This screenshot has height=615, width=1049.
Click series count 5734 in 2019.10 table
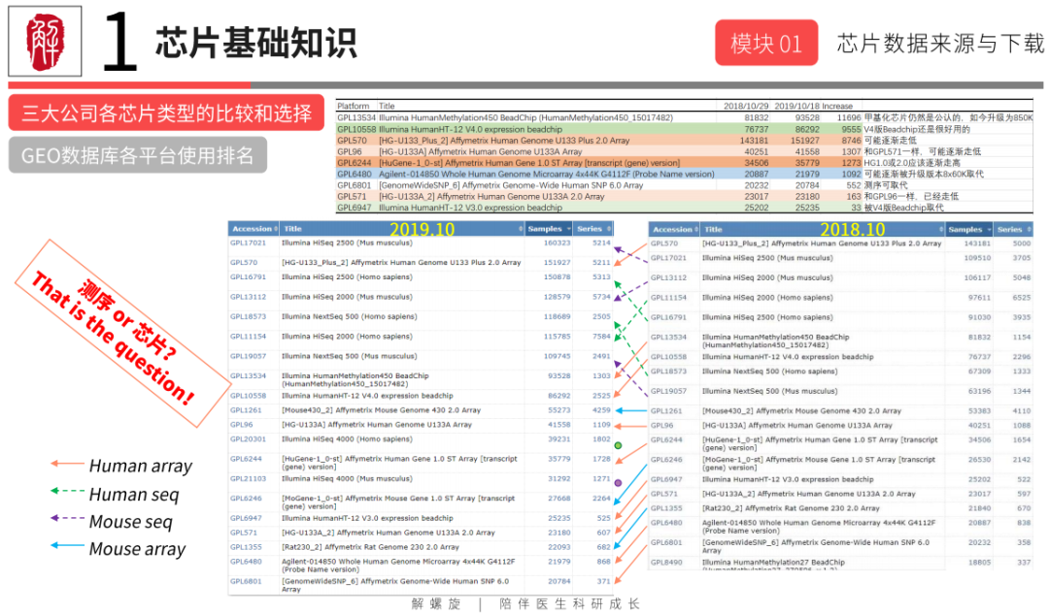click(x=601, y=297)
